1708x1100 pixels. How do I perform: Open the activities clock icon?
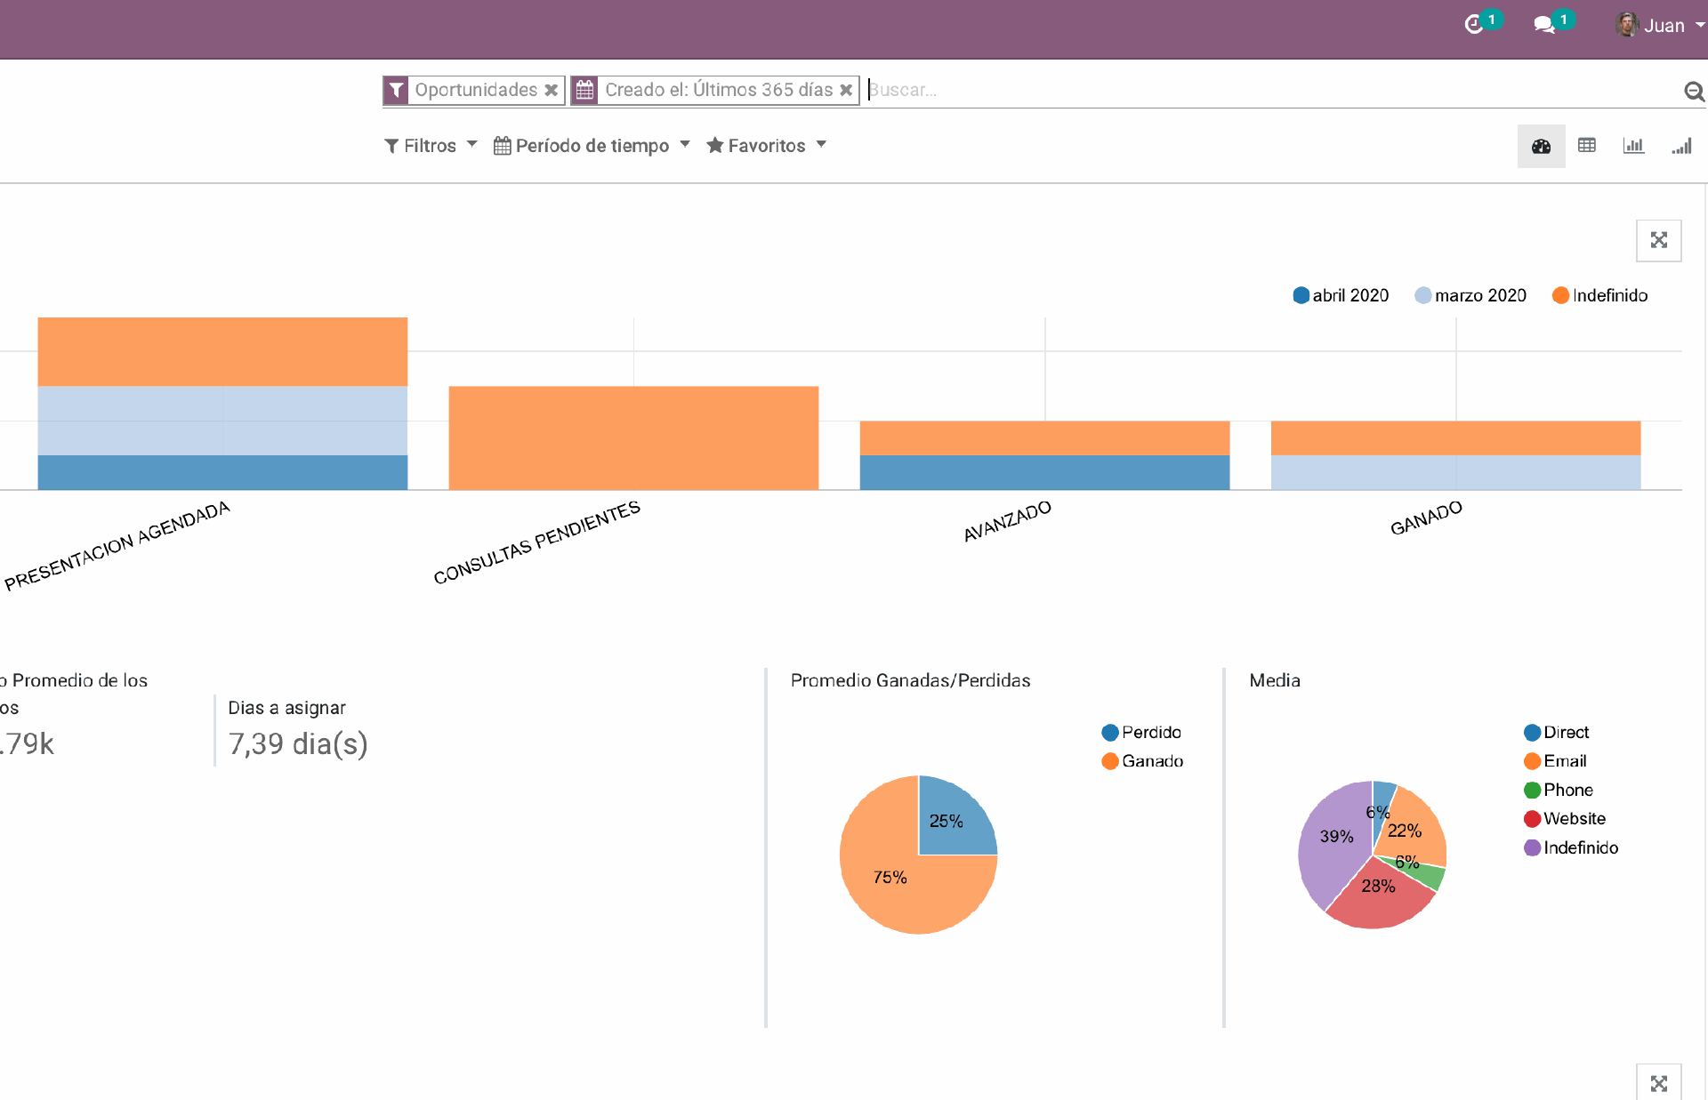click(1474, 25)
